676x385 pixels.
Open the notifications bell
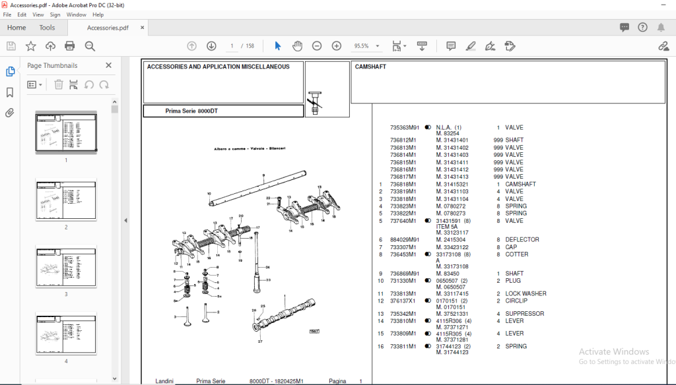coord(661,28)
